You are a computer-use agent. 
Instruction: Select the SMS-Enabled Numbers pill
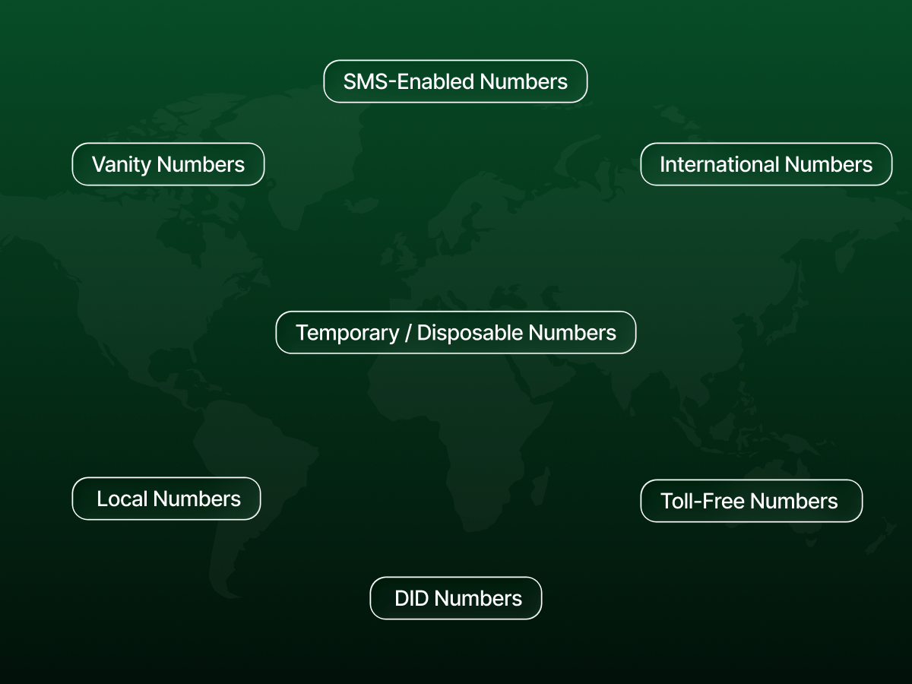[455, 81]
